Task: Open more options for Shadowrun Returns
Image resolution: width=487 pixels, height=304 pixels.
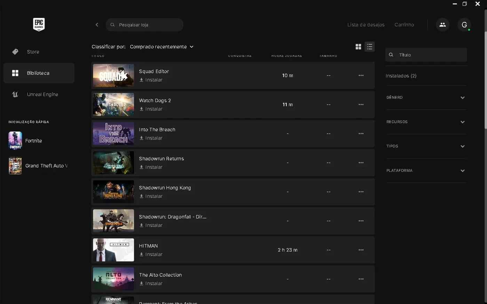Action: click(361, 163)
